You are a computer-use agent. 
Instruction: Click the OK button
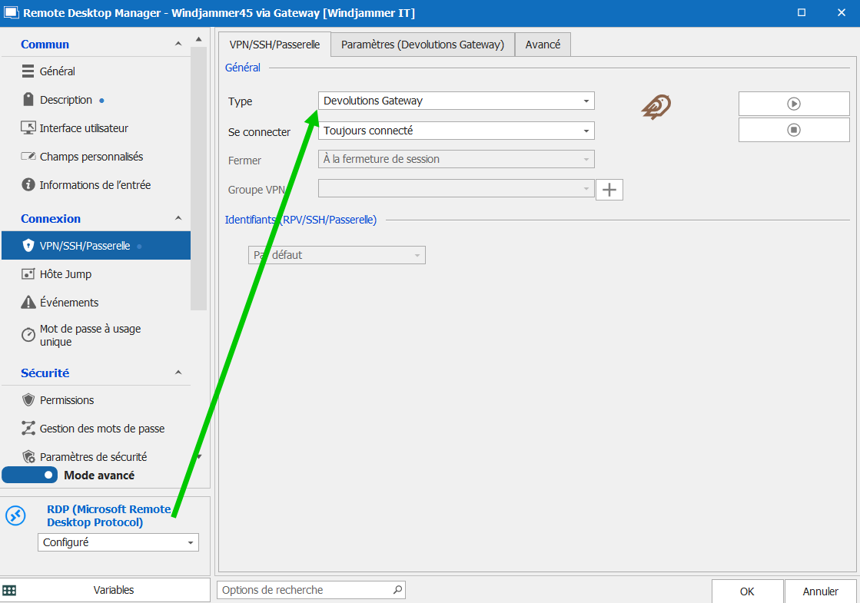pos(746,591)
